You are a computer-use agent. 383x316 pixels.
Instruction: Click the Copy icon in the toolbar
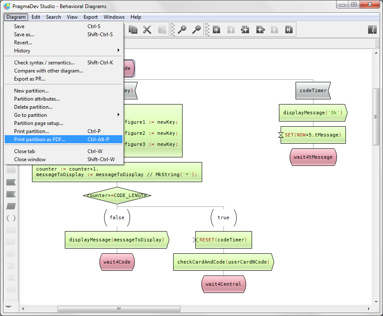pos(133,29)
